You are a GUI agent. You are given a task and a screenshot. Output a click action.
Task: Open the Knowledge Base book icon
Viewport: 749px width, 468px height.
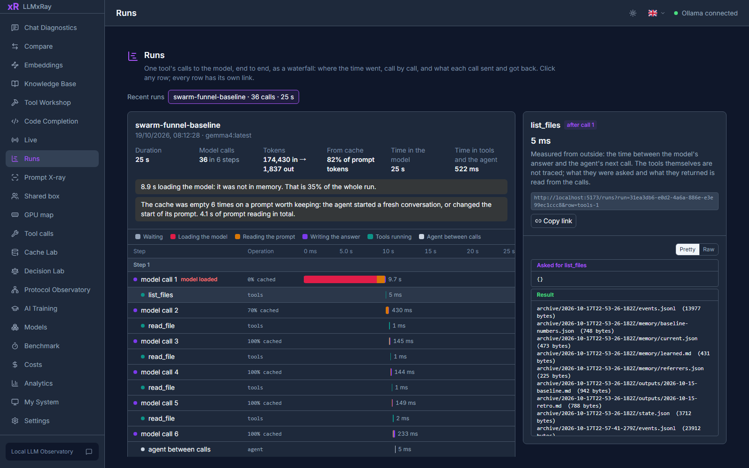tap(15, 84)
